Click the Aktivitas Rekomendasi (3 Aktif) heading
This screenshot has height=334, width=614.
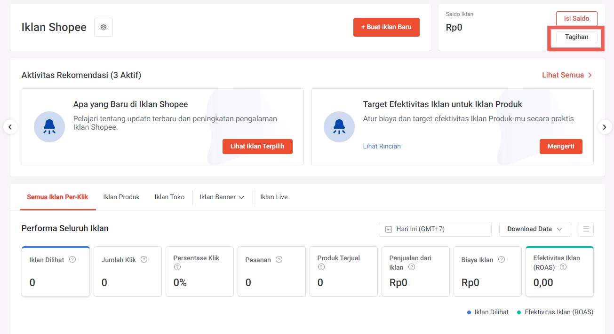click(x=81, y=75)
